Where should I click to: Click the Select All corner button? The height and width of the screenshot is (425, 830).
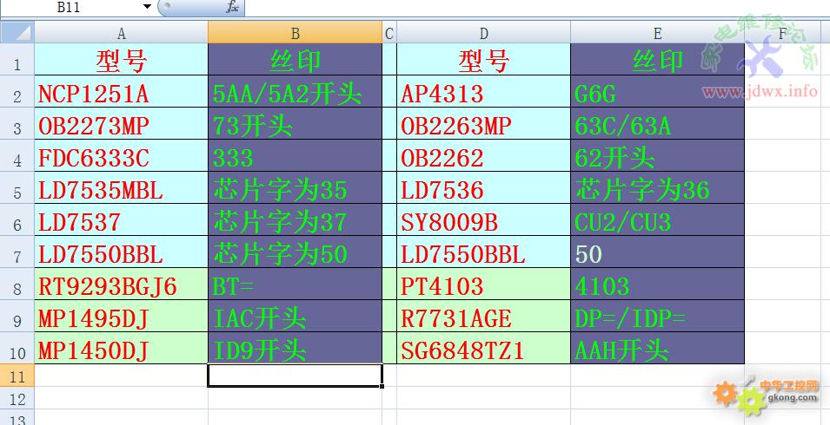[17, 34]
